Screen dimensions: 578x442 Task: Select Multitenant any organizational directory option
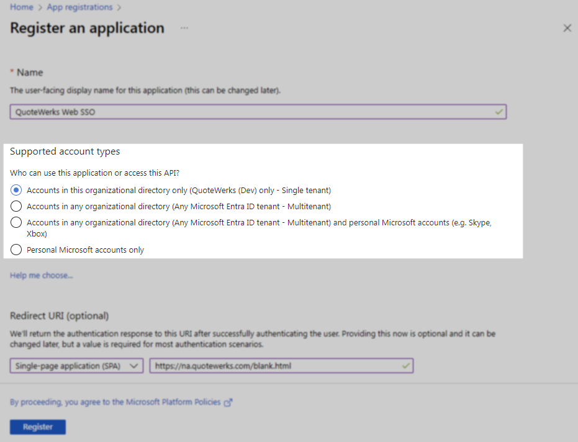point(16,206)
